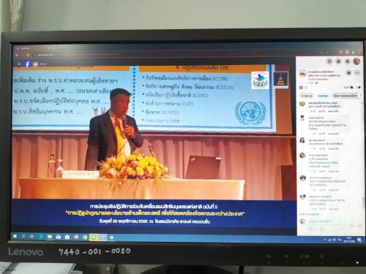Screen dimensions: 366x274
Task: Open Chrome from the taskbar
Action: (85, 237)
